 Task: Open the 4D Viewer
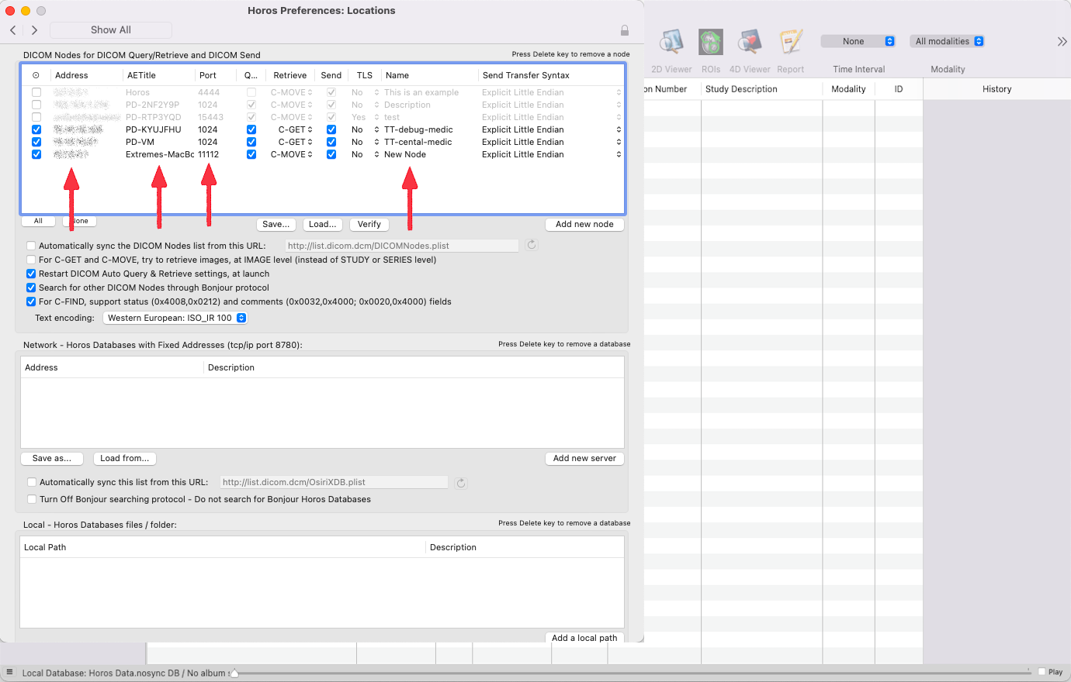(750, 43)
